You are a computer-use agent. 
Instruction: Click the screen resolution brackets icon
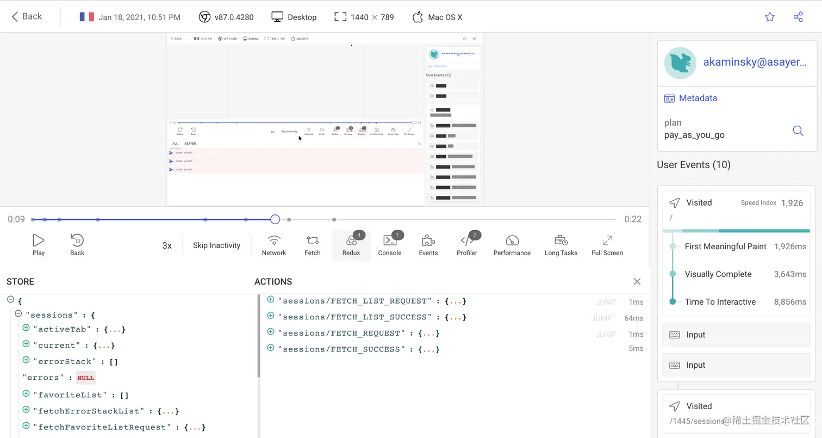click(340, 17)
